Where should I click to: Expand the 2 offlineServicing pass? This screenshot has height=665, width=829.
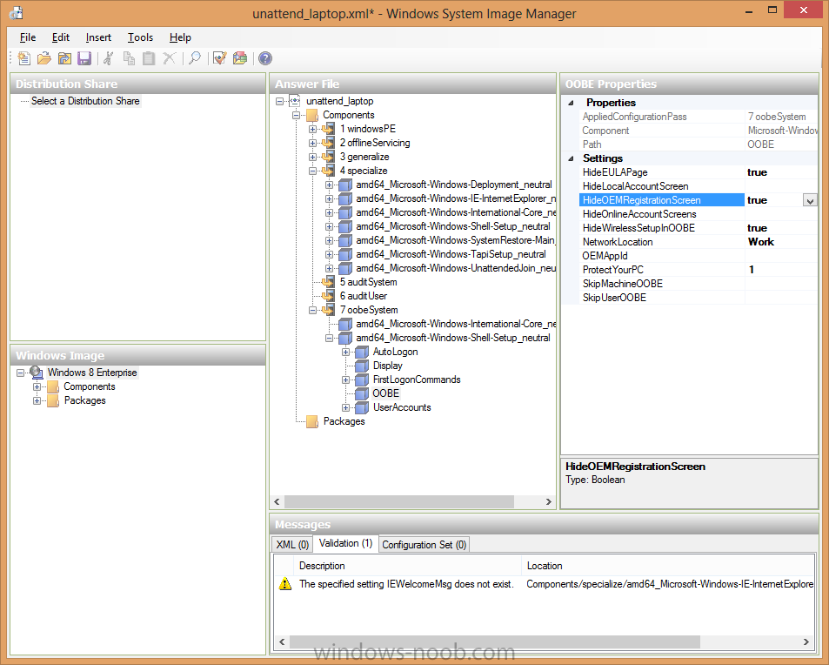[x=312, y=143]
